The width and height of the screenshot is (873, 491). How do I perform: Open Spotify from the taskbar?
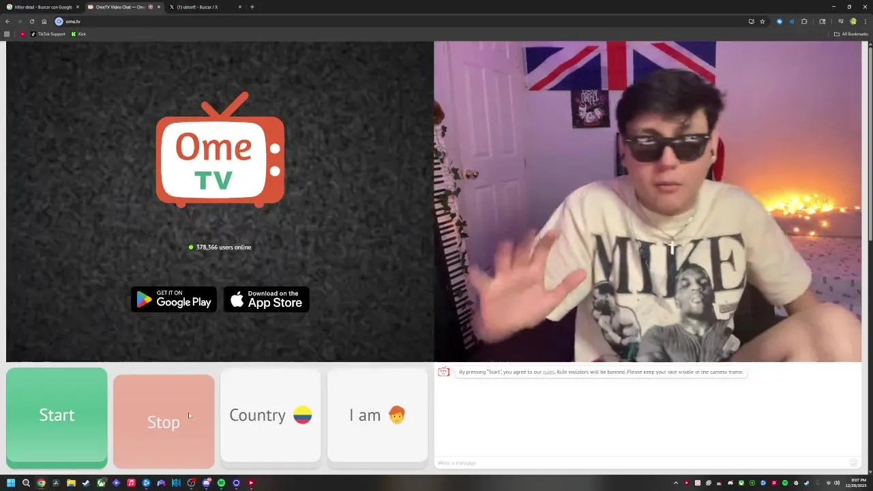point(221,483)
